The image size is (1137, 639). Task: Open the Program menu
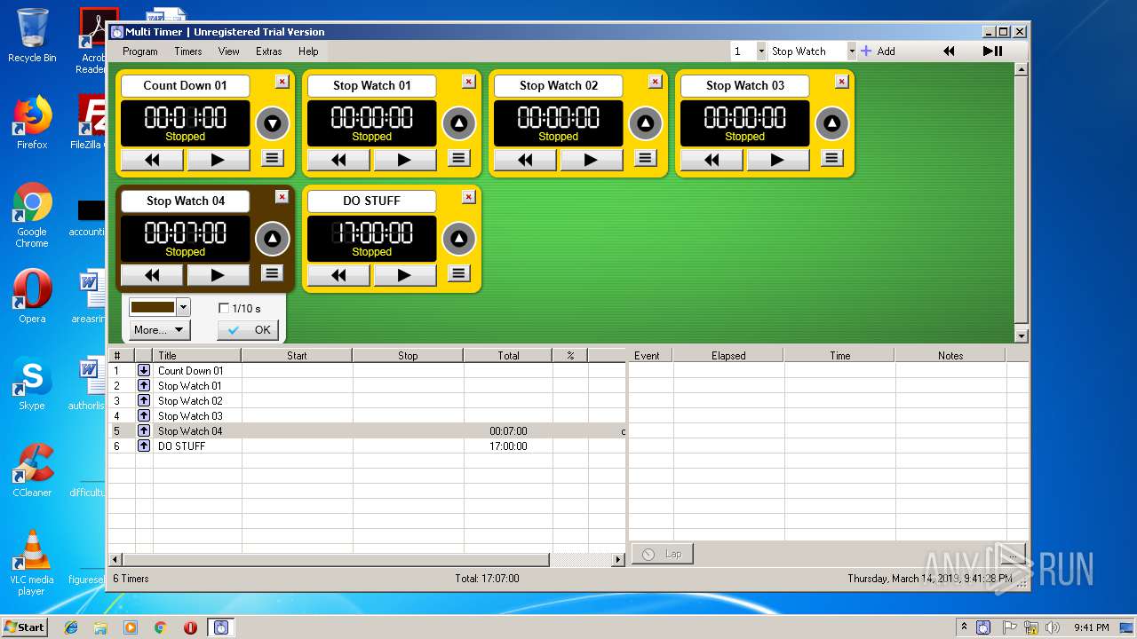[140, 51]
